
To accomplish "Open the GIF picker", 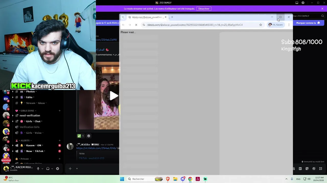I will [x=300, y=169].
